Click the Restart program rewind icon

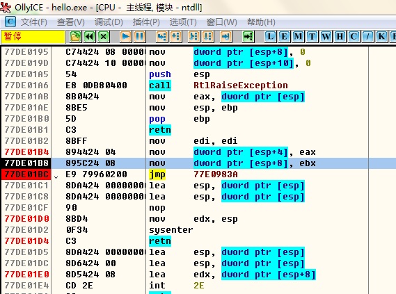pos(89,37)
